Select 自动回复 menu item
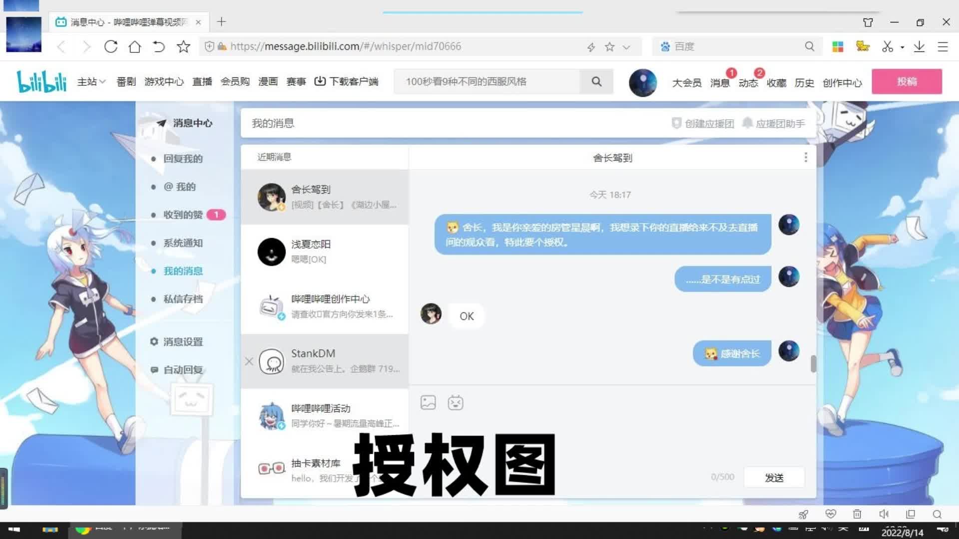959x539 pixels. pyautogui.click(x=182, y=369)
